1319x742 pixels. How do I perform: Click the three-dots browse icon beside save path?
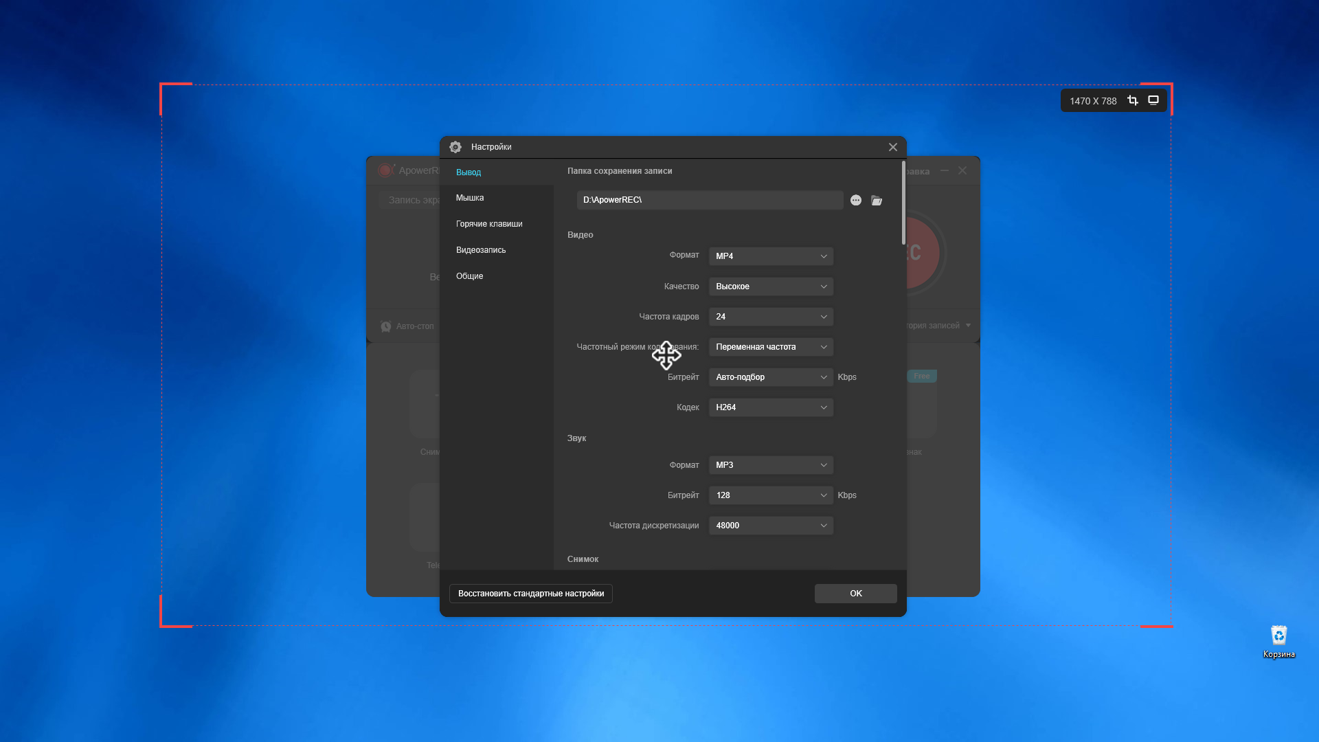[856, 201]
